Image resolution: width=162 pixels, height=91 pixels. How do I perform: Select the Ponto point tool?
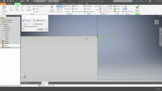(x=36, y=12)
